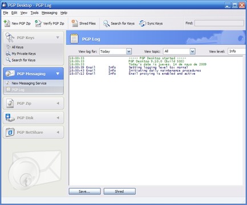Select My Private Keys link

[24, 54]
